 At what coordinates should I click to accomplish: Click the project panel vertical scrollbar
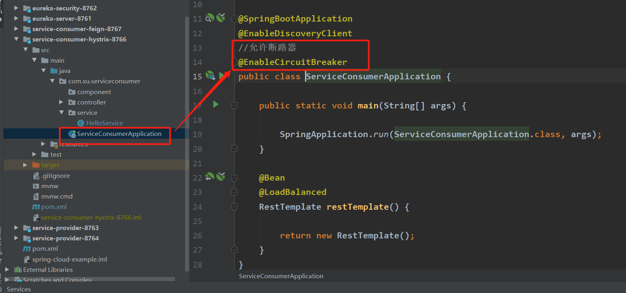pyautogui.click(x=187, y=144)
